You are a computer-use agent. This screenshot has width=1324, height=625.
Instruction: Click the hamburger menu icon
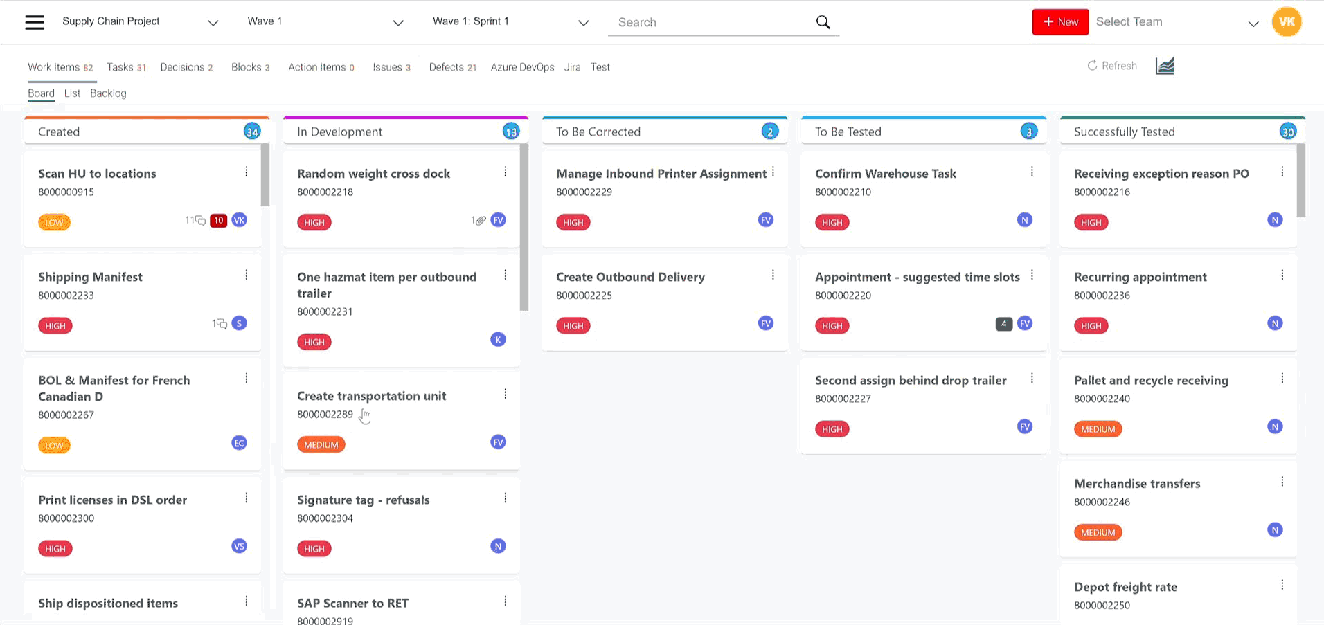34,21
